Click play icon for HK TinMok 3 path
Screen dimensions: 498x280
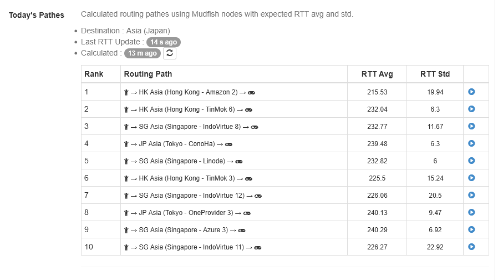pos(471,178)
